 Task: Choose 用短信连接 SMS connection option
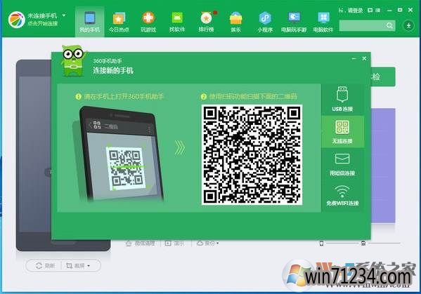342,164
